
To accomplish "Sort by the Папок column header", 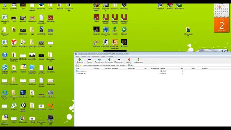I will pyautogui.click(x=193, y=69).
